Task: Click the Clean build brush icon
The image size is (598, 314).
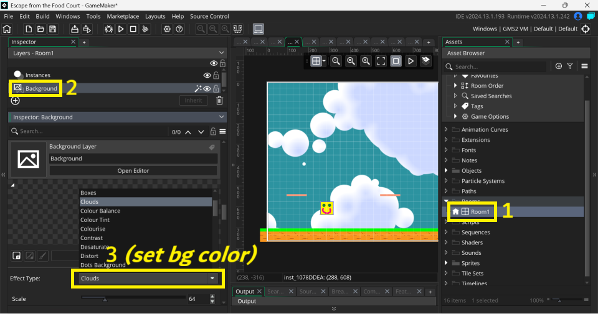Action: (145, 29)
